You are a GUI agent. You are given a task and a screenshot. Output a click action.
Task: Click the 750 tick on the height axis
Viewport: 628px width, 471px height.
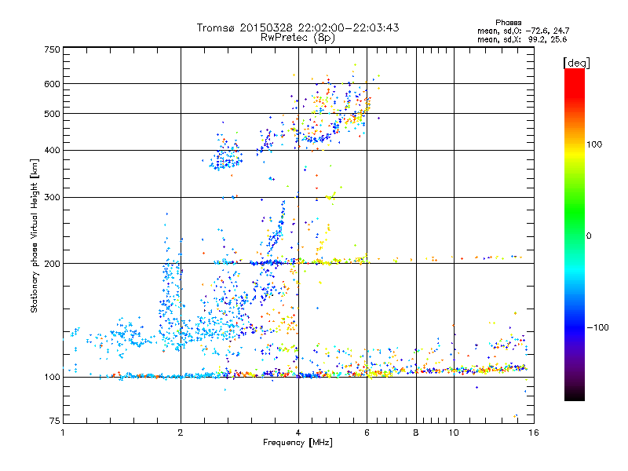coord(52,49)
